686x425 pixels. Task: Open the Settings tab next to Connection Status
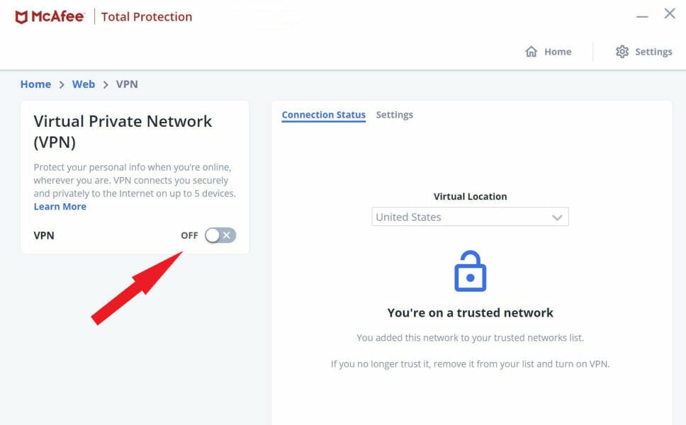394,115
